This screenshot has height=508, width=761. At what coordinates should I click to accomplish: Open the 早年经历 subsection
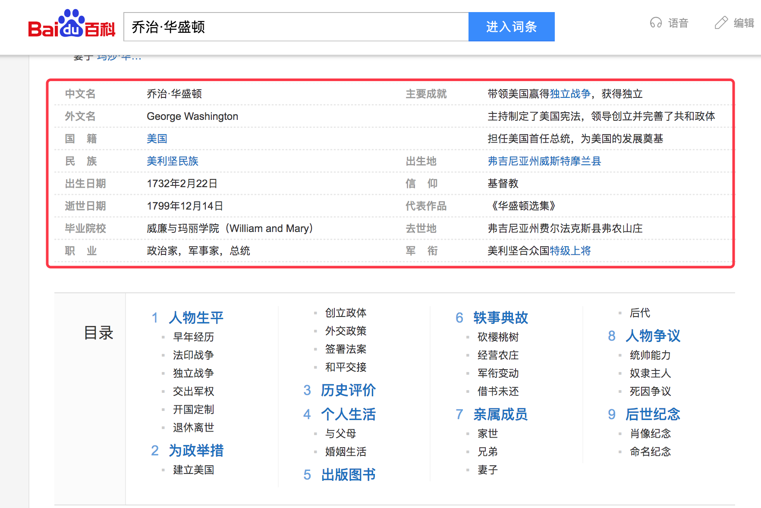(192, 337)
